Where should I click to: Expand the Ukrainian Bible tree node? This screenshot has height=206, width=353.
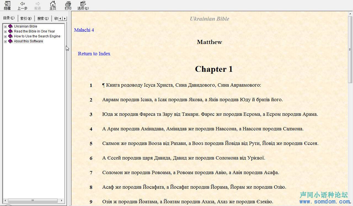pos(5,27)
